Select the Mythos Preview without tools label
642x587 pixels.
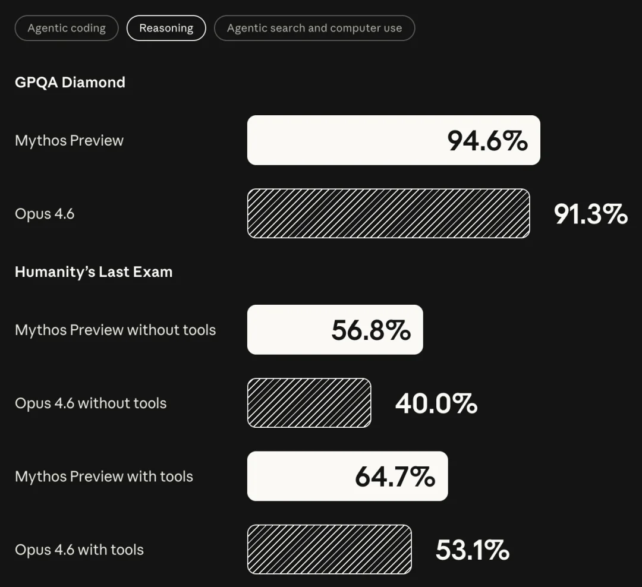click(x=115, y=330)
